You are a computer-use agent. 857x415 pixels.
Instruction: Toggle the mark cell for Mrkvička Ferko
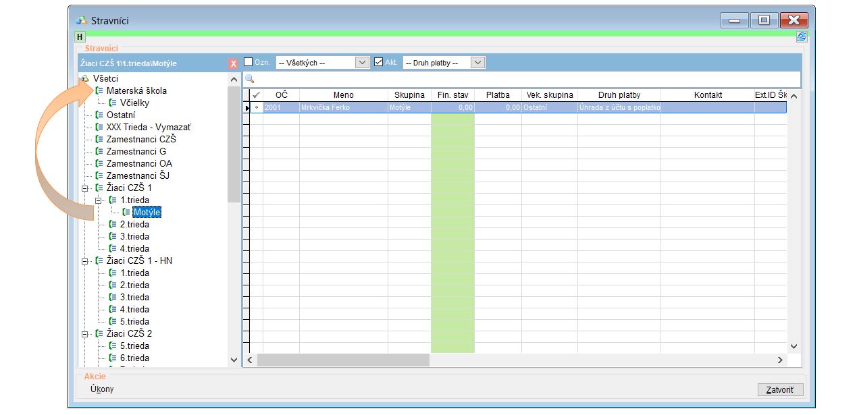(256, 107)
